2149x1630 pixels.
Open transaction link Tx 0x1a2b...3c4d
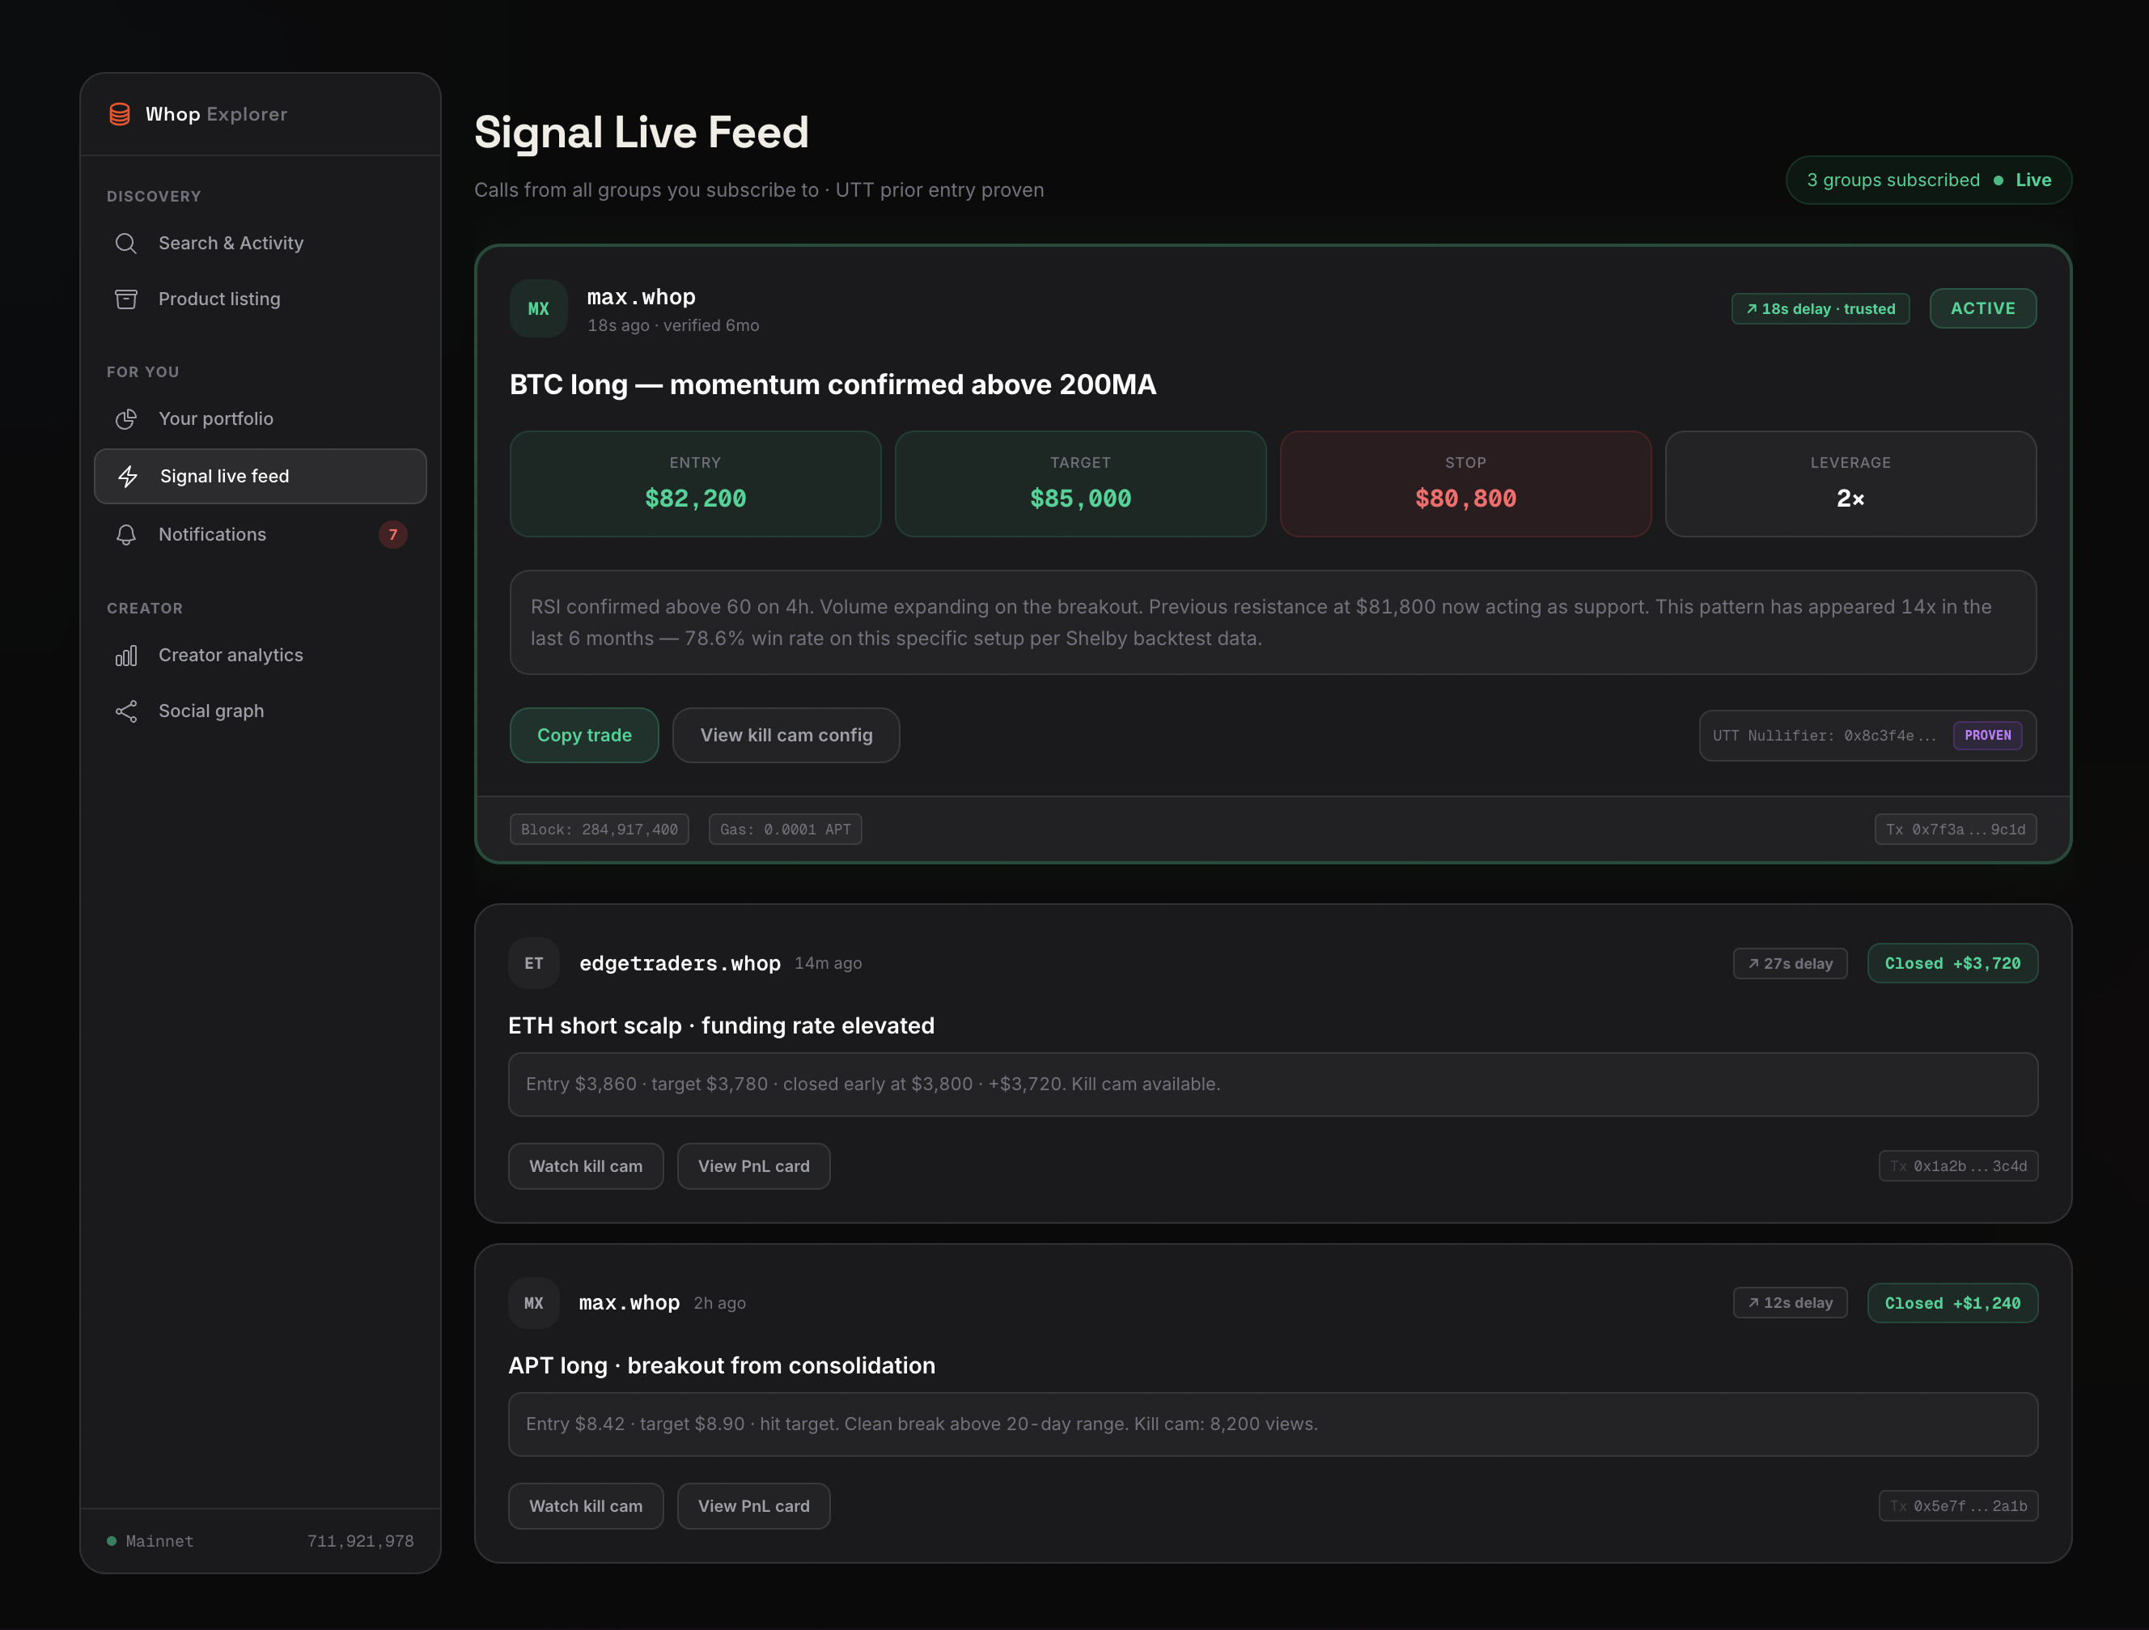(x=1959, y=1165)
